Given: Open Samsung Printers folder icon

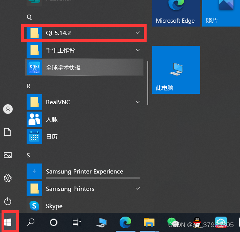Looking at the screenshot, I should [x=34, y=189].
